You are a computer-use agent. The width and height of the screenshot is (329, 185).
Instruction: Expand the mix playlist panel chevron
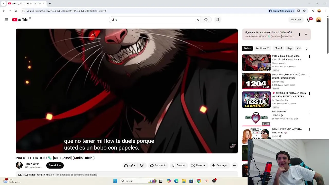click(x=306, y=34)
